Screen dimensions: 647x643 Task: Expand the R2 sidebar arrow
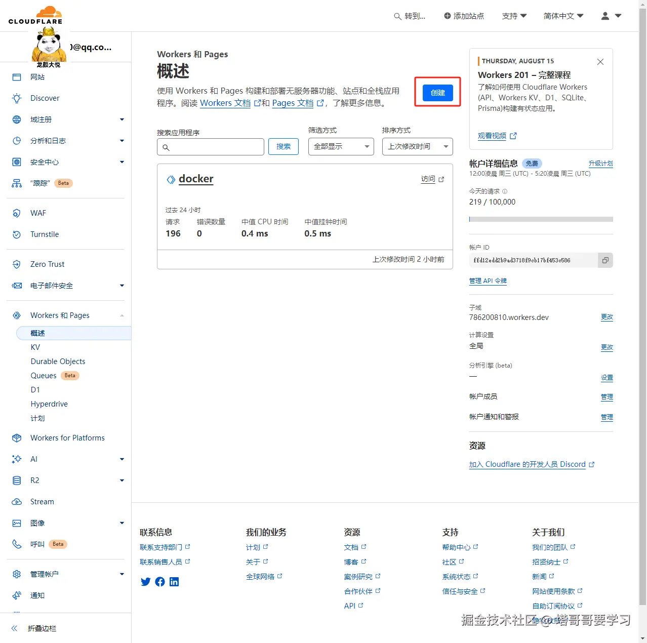[x=122, y=480]
